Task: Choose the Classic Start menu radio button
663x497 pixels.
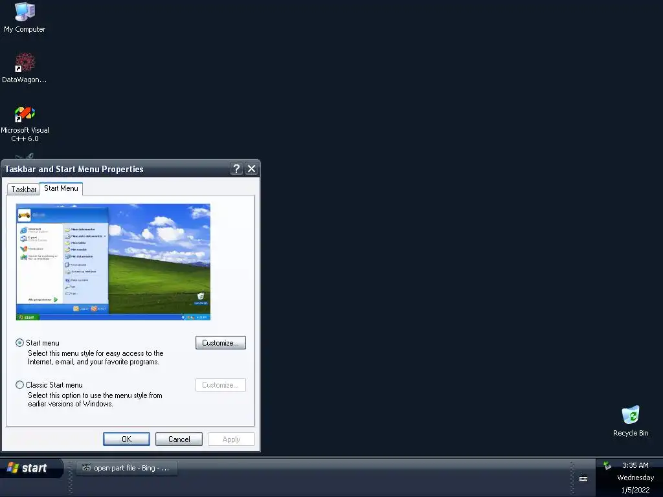Action: [x=19, y=384]
